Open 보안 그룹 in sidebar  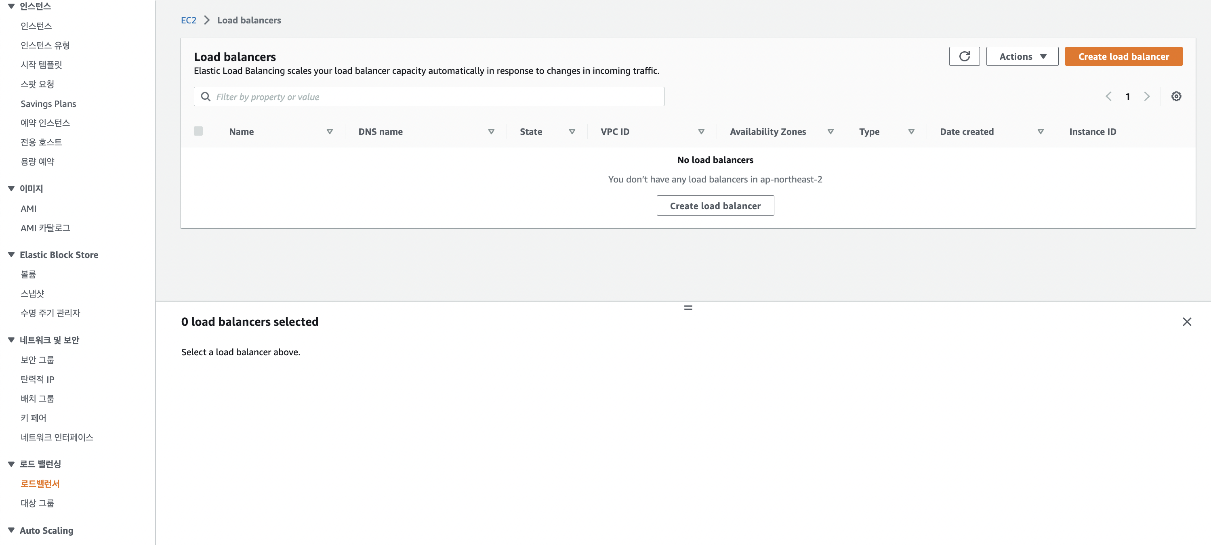tap(37, 359)
